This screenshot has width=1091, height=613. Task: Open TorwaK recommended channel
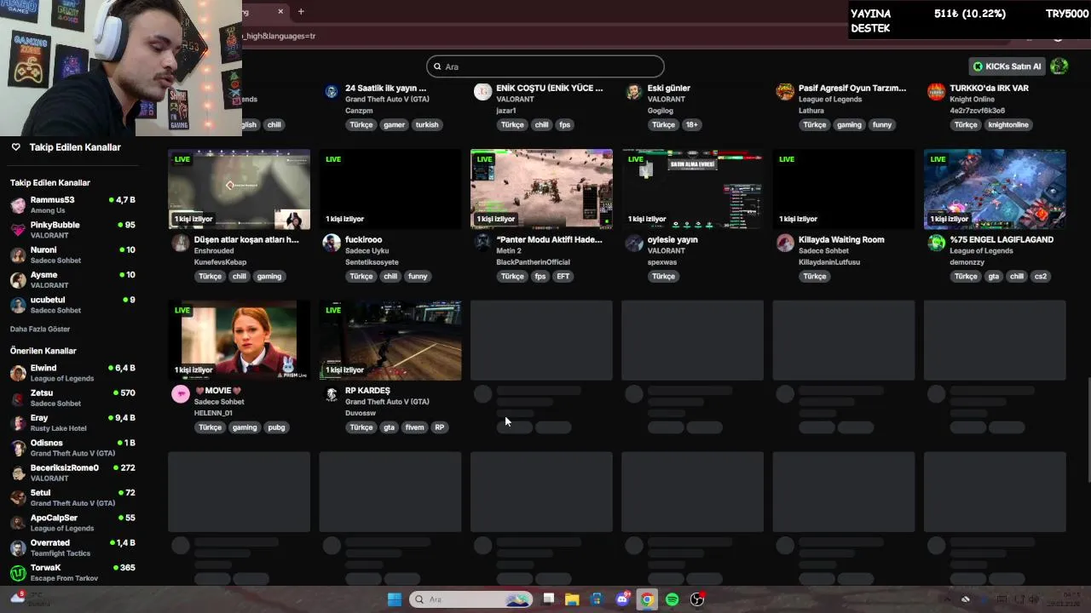tap(72, 572)
